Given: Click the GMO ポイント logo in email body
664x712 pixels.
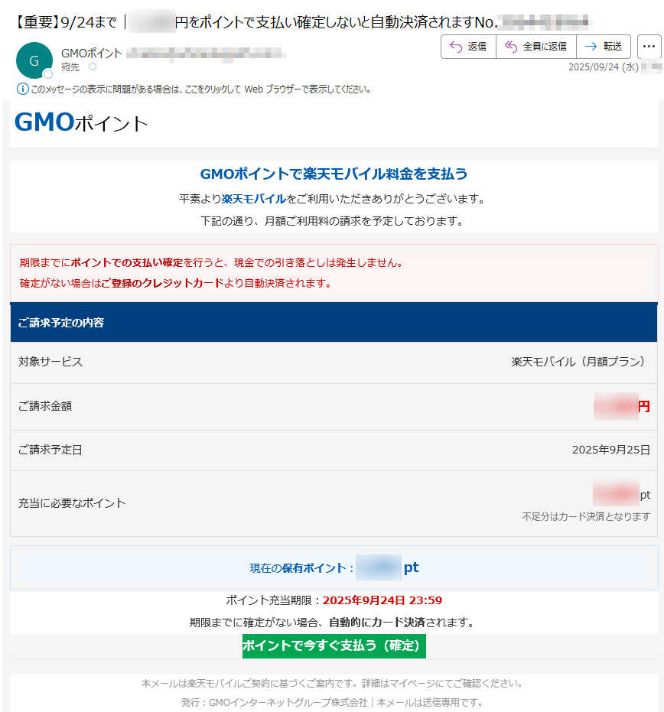Looking at the screenshot, I should 81,123.
